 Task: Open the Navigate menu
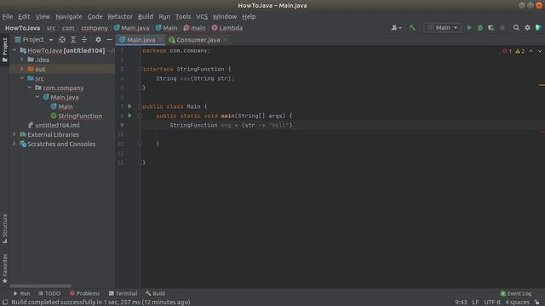coord(69,16)
